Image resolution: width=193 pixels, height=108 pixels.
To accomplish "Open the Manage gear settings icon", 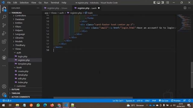I will click(4, 94).
